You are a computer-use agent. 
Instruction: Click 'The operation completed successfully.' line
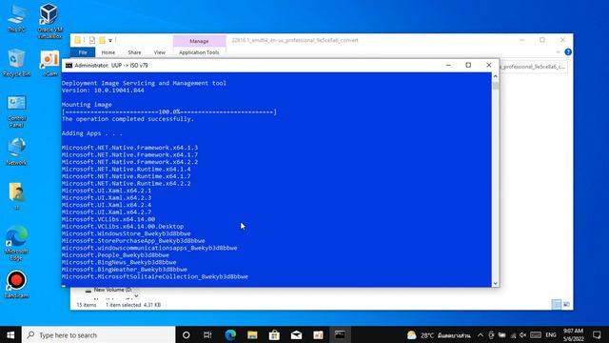click(128, 119)
